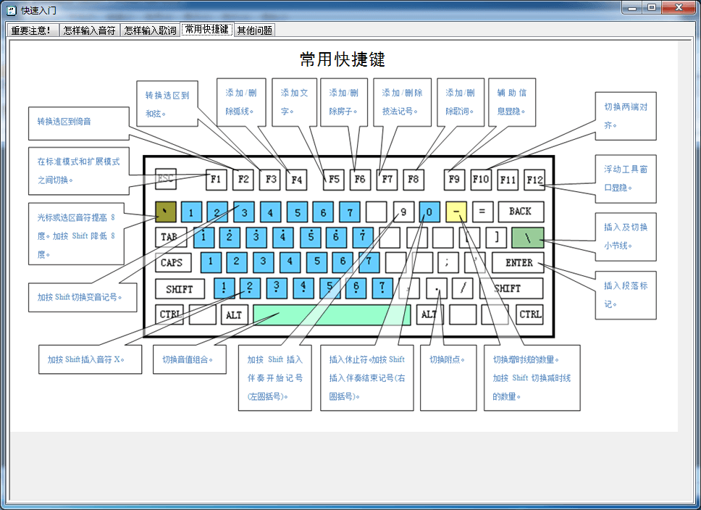
Task: Click the app icon in title bar
Action: (11, 10)
